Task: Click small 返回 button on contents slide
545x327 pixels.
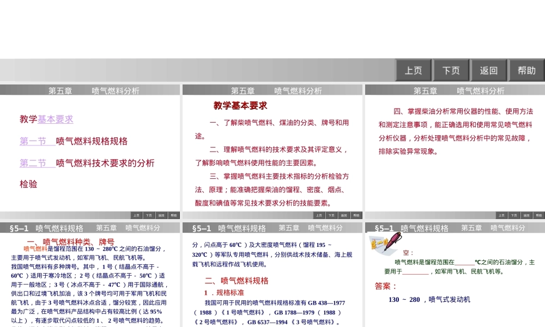Action: point(161,215)
